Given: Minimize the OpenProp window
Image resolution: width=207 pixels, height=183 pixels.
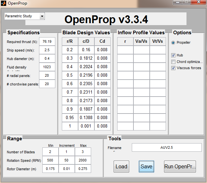Looking at the screenshot, I should click(178, 2).
